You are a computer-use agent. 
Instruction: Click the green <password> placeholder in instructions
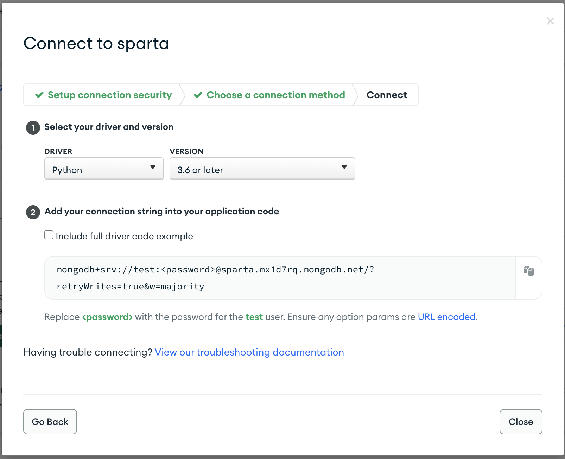tap(107, 317)
